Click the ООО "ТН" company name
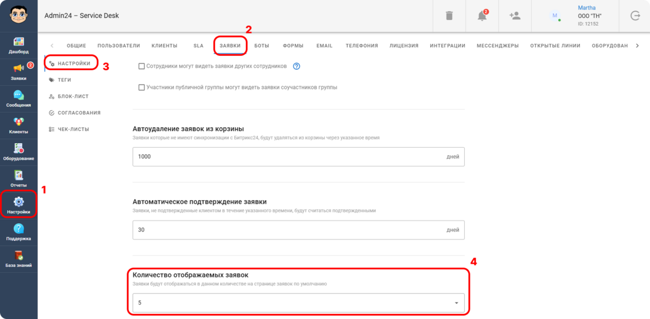650x319 pixels. (x=589, y=16)
